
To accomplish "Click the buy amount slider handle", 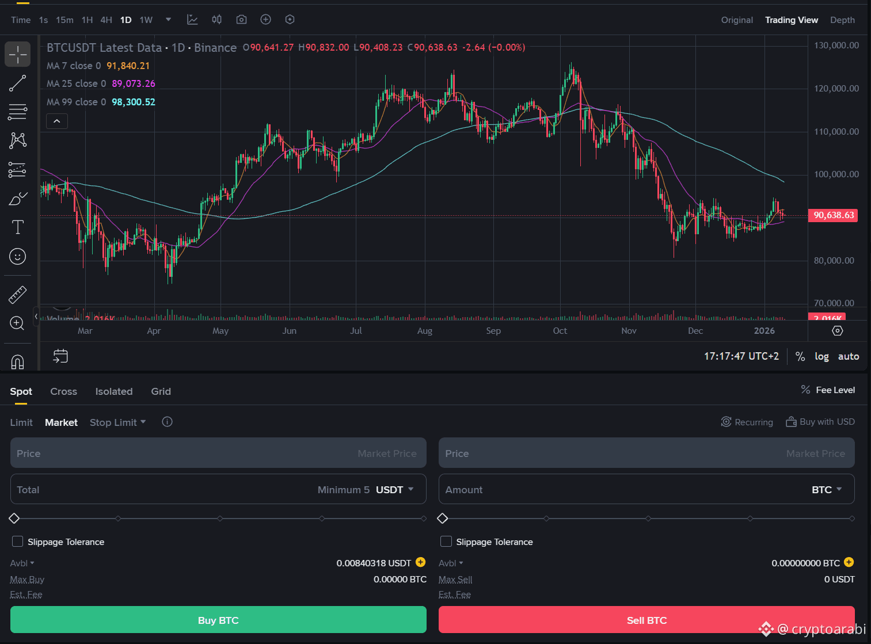I will (x=14, y=519).
